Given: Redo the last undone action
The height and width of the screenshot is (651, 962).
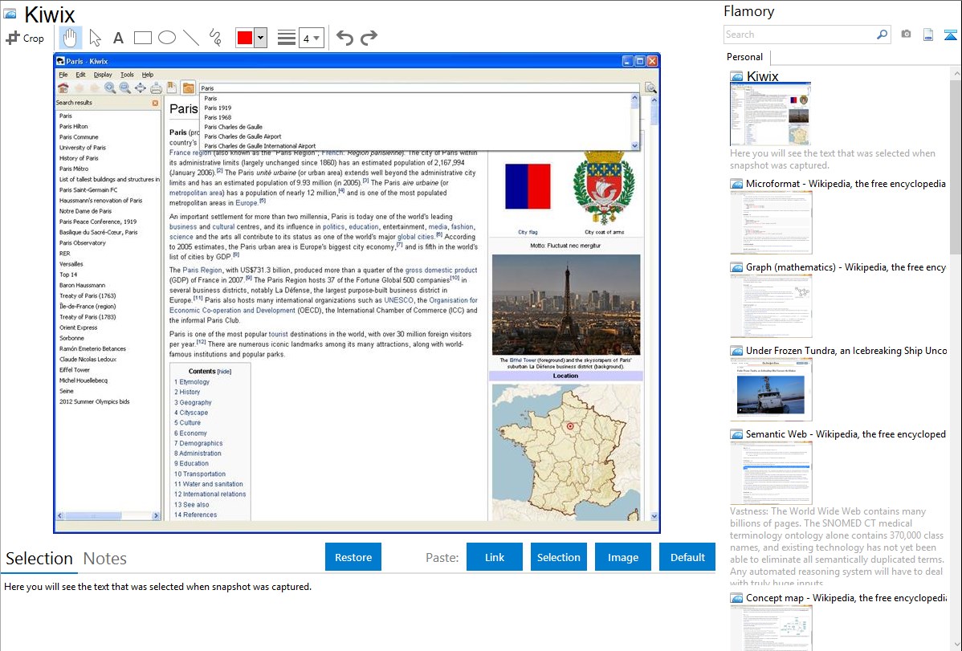Looking at the screenshot, I should 369,38.
